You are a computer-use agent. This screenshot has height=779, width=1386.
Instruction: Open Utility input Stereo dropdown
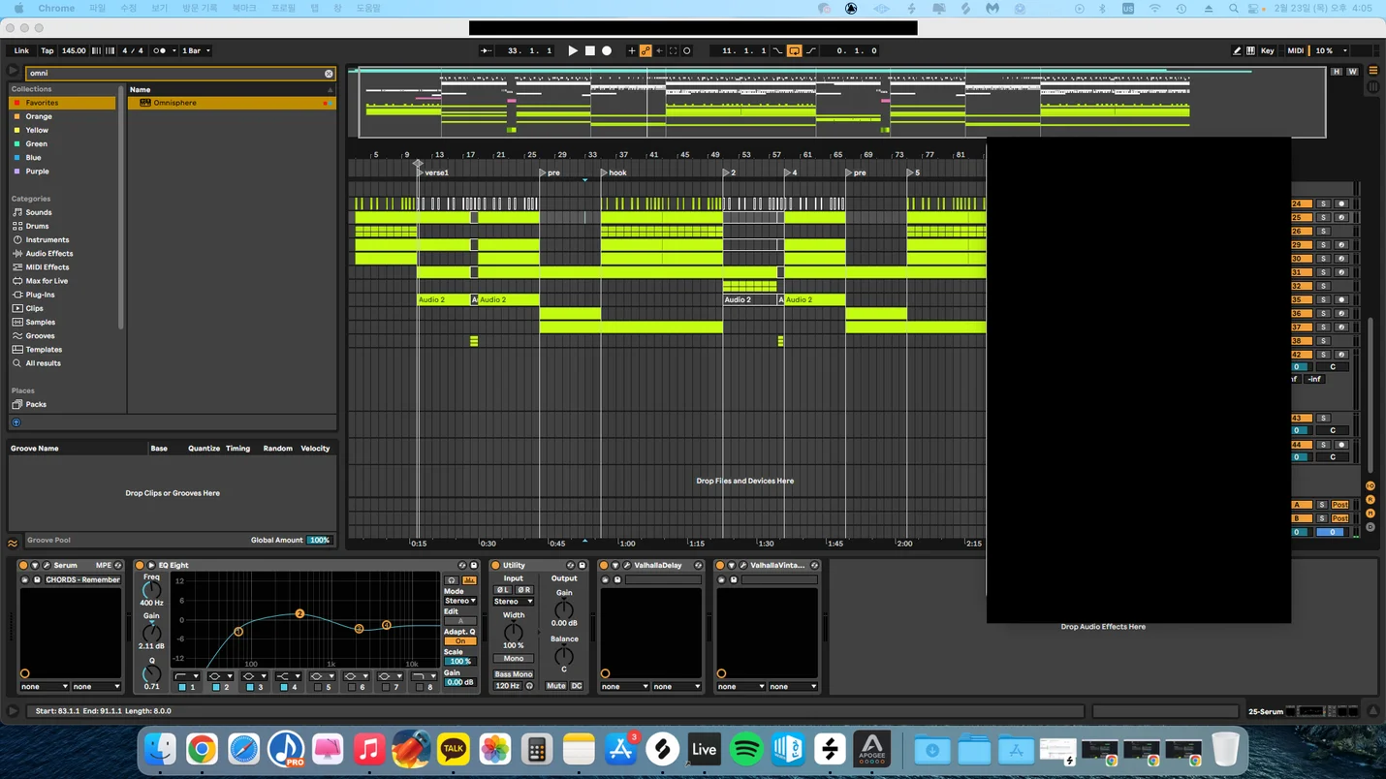tap(514, 602)
